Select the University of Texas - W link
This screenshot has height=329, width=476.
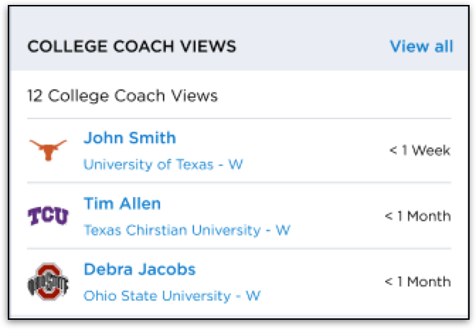tap(163, 164)
